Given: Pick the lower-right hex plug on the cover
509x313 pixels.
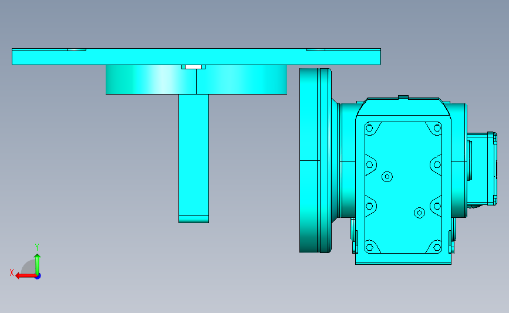Looking at the screenshot, I should point(419,213).
